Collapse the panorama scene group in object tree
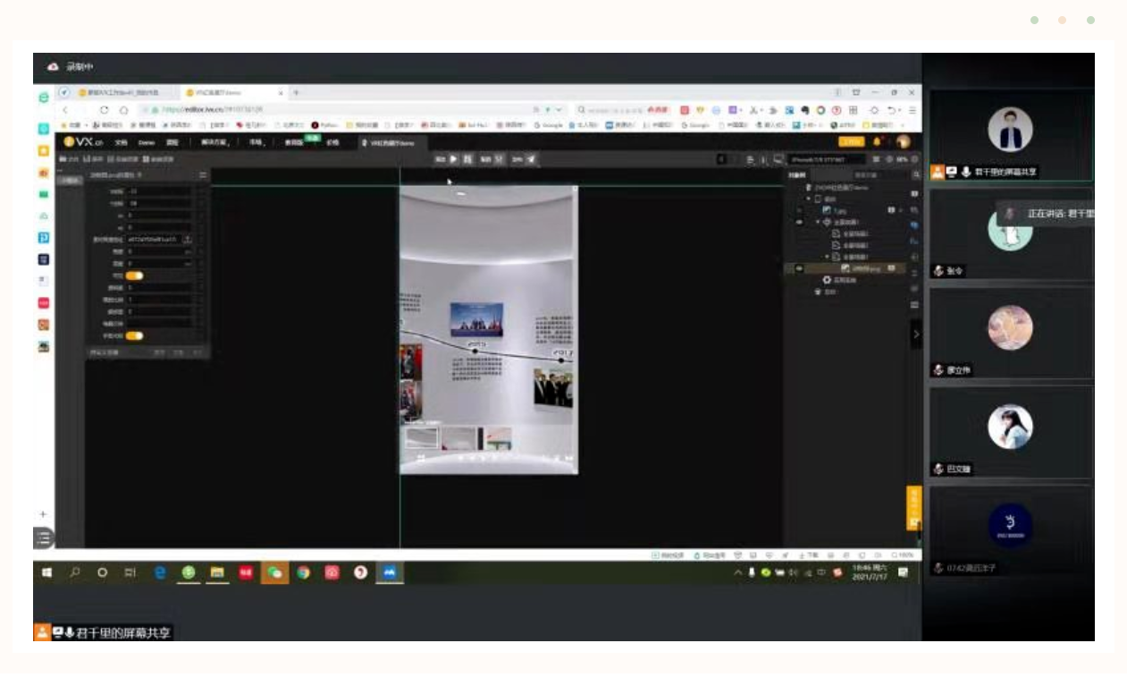1127x677 pixels. (x=817, y=222)
